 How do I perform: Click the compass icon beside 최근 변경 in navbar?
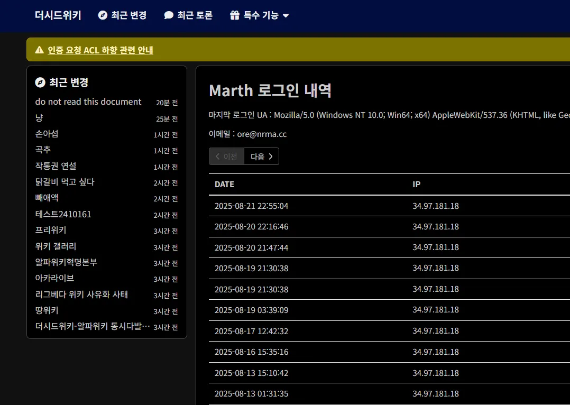[x=103, y=15]
